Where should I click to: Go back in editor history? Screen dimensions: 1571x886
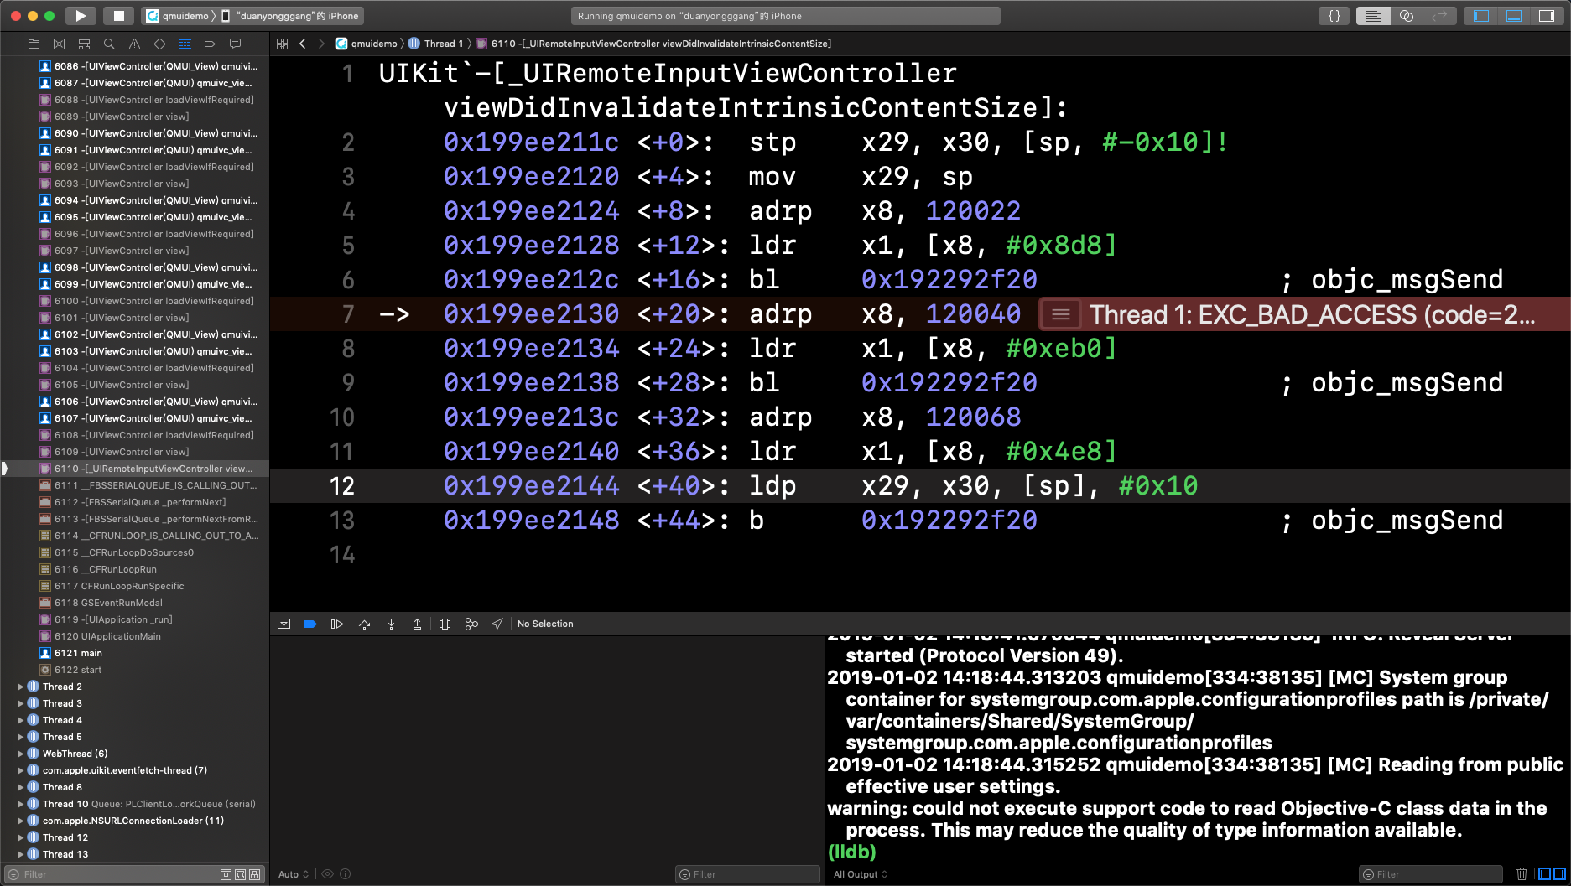(x=302, y=44)
